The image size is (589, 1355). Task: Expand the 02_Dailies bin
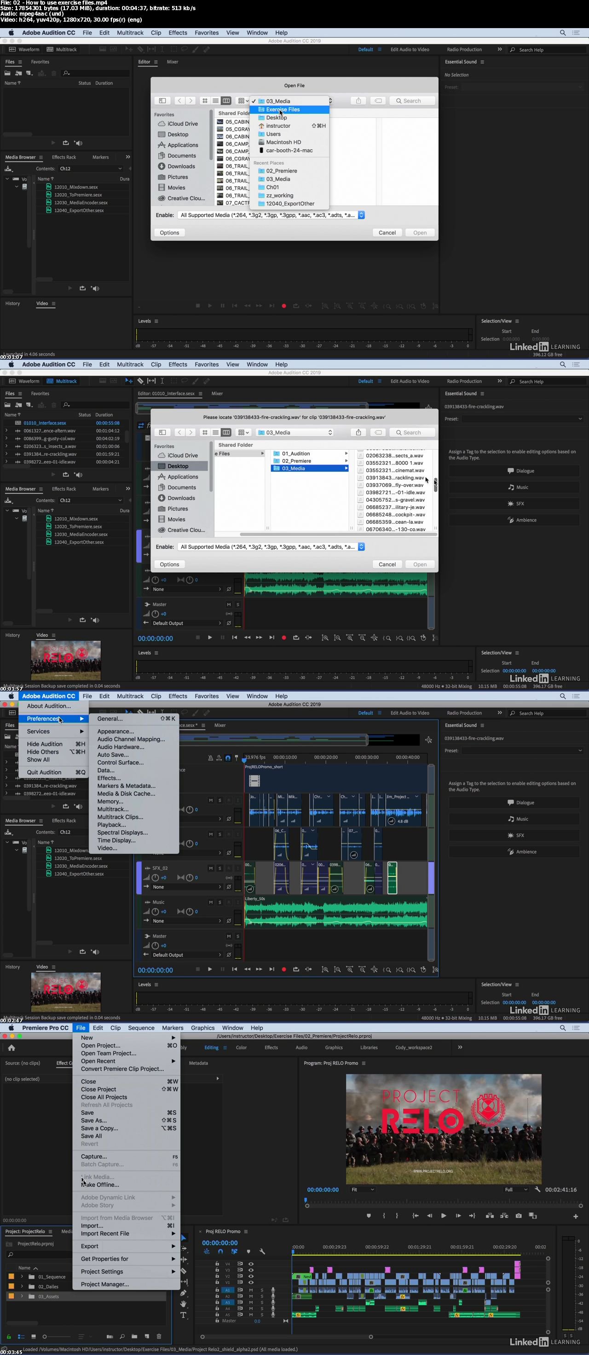[x=22, y=1287]
